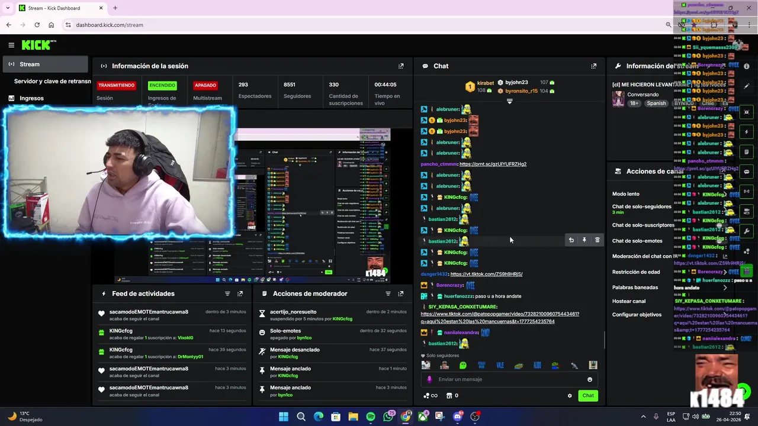This screenshot has height=426, width=758.
Task: Click the pencil edit stream info icon
Action: pyautogui.click(x=747, y=86)
